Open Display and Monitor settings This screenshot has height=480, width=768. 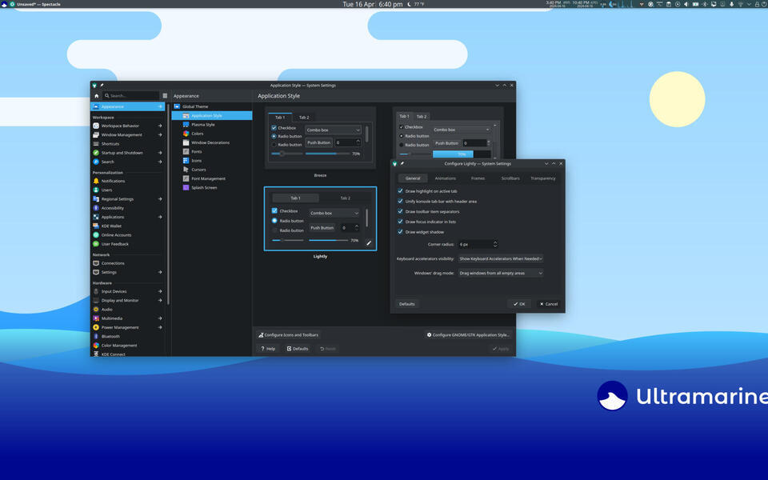tap(127, 300)
